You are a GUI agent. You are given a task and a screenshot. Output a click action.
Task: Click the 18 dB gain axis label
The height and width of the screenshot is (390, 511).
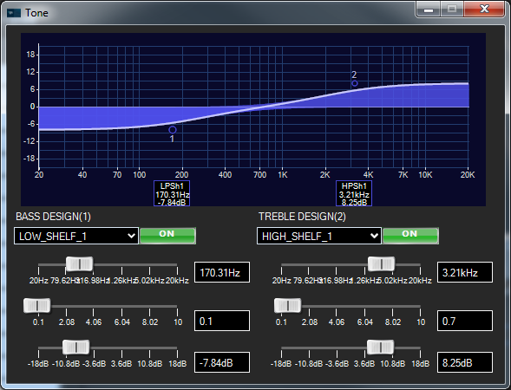pos(30,55)
